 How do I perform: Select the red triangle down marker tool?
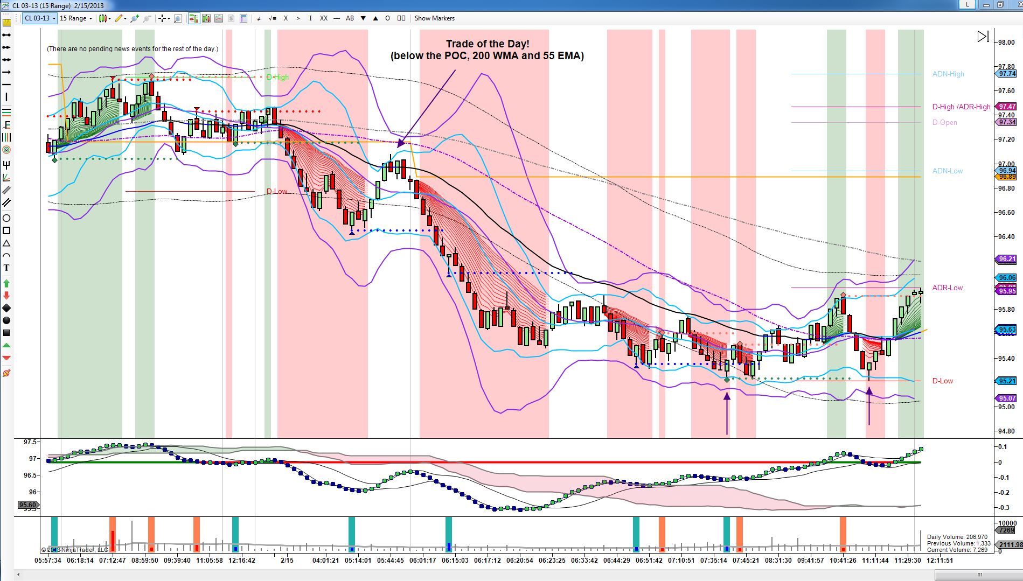[x=6, y=358]
